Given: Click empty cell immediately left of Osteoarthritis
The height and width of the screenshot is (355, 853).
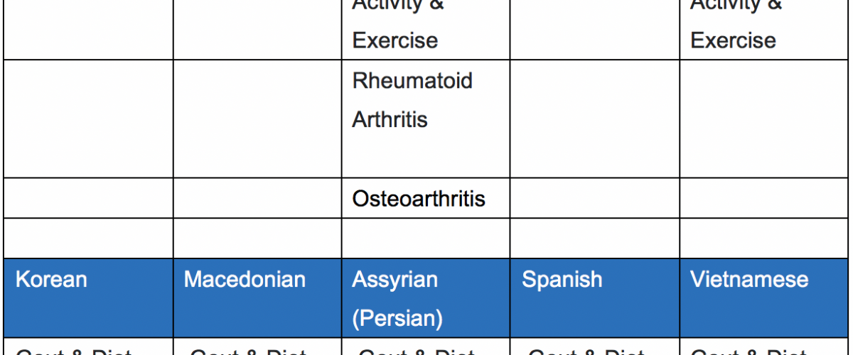Looking at the screenshot, I should (257, 198).
